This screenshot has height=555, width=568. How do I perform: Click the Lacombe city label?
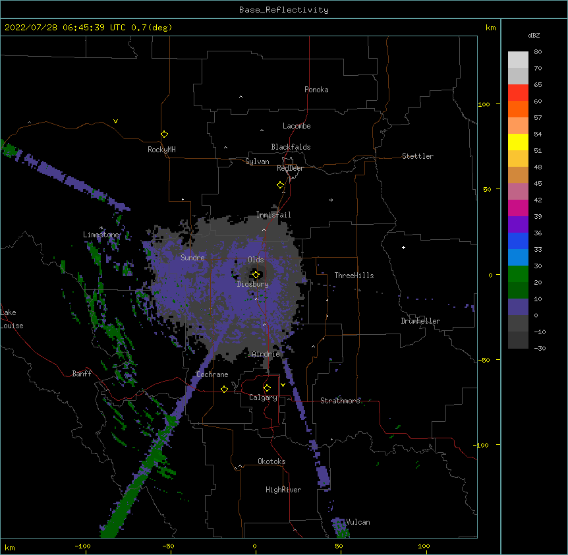297,126
